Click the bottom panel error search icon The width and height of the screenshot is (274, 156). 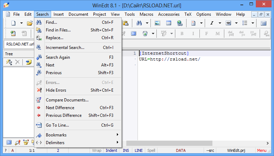(17, 142)
